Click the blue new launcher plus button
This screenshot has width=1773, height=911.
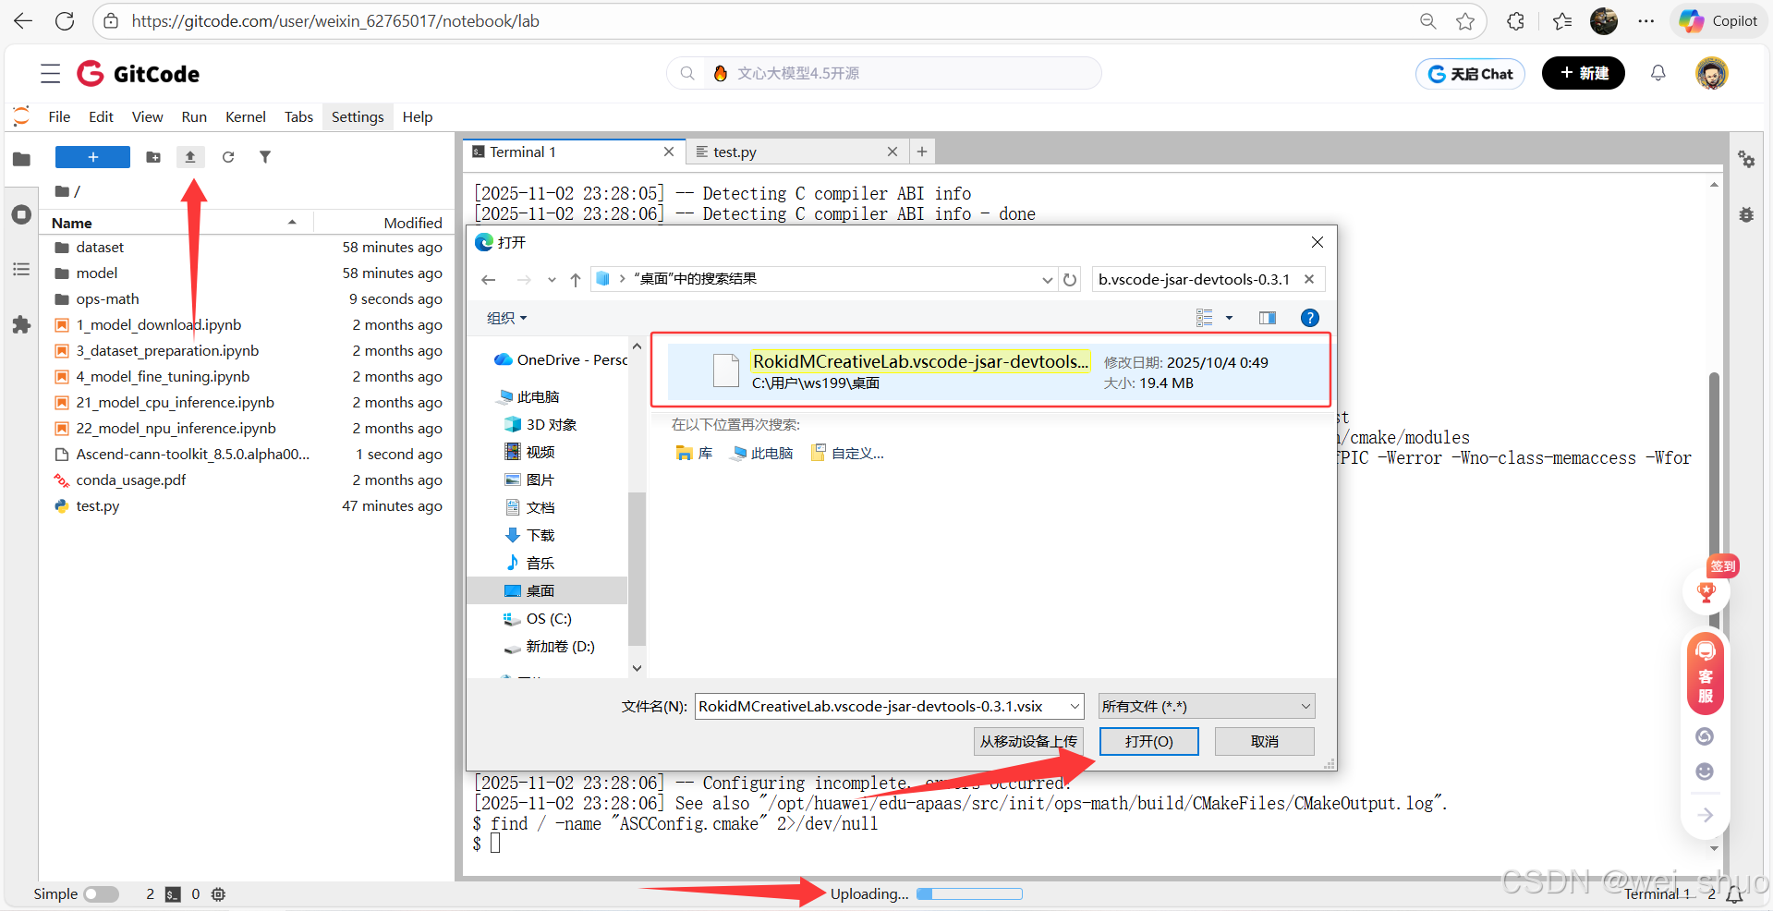click(x=92, y=157)
